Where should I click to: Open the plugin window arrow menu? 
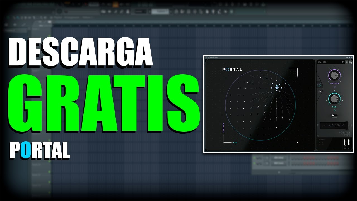(206, 58)
